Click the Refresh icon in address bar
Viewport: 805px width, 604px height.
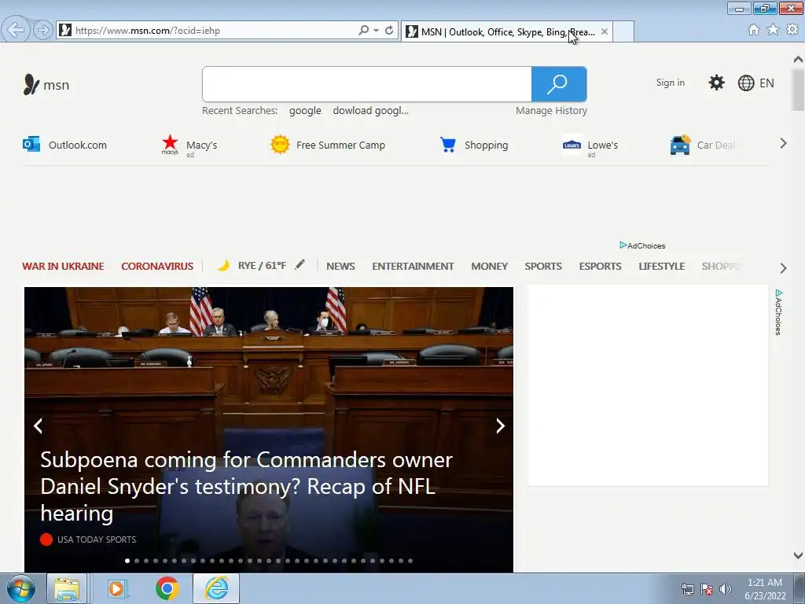[389, 31]
